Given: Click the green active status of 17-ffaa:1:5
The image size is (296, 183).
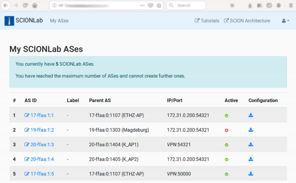Looking at the screenshot, I should pyautogui.click(x=226, y=174).
